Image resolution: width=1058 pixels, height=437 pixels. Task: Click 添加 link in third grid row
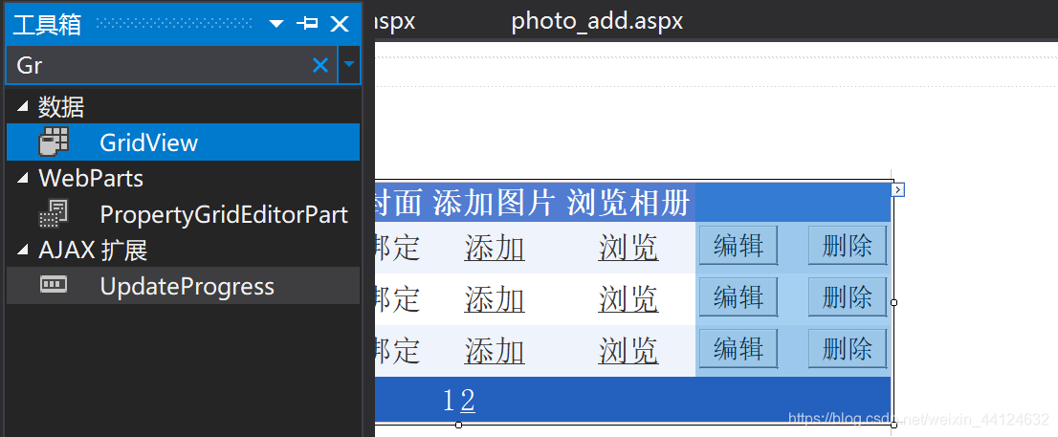coord(495,351)
